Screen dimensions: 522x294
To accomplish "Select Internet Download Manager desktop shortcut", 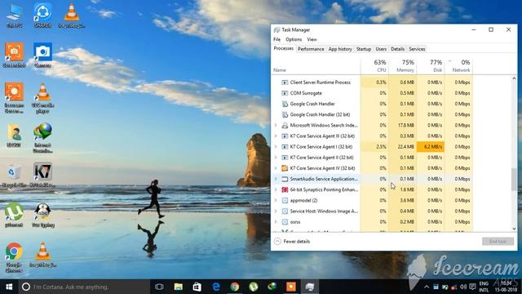I will click(x=42, y=138).
